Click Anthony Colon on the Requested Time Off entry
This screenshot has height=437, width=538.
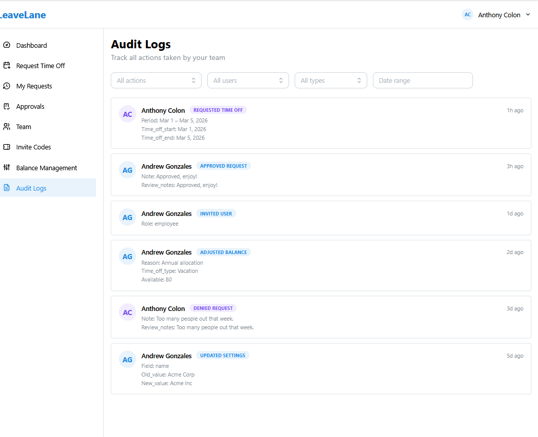click(163, 111)
